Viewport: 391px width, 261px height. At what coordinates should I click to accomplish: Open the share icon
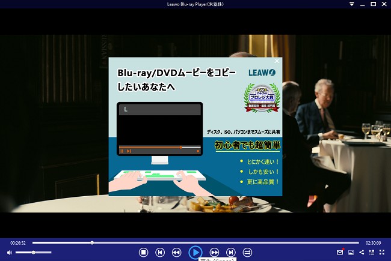[362, 252]
